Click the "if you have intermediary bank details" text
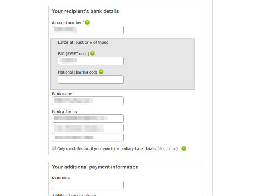This screenshot has height=196, width=263. [123, 149]
